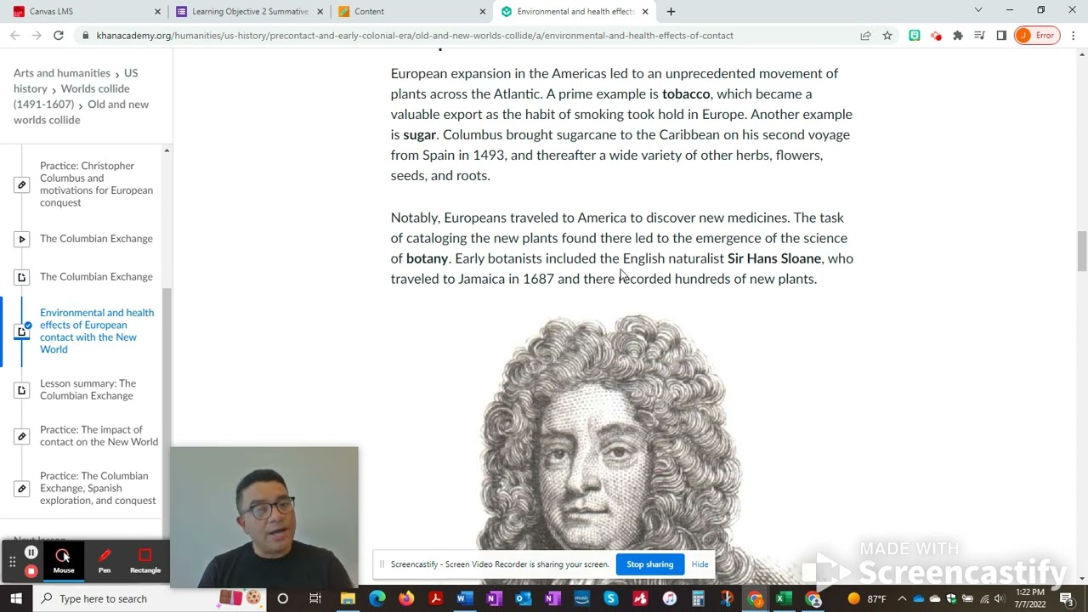Open the media controls icon
The image size is (1088, 612).
(979, 35)
